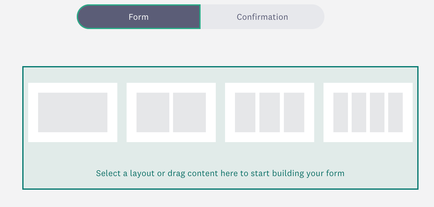Choose the two-column layout option
The image size is (434, 207).
pyautogui.click(x=171, y=112)
